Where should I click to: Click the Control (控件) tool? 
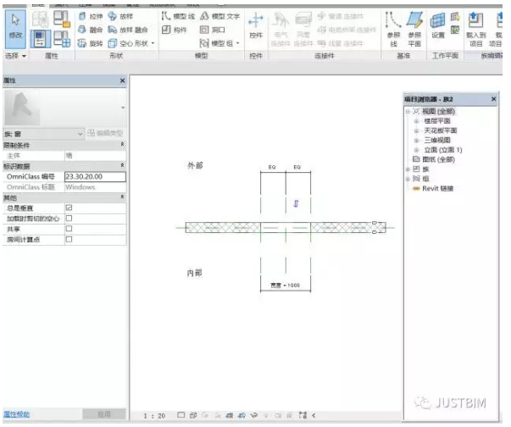256,26
